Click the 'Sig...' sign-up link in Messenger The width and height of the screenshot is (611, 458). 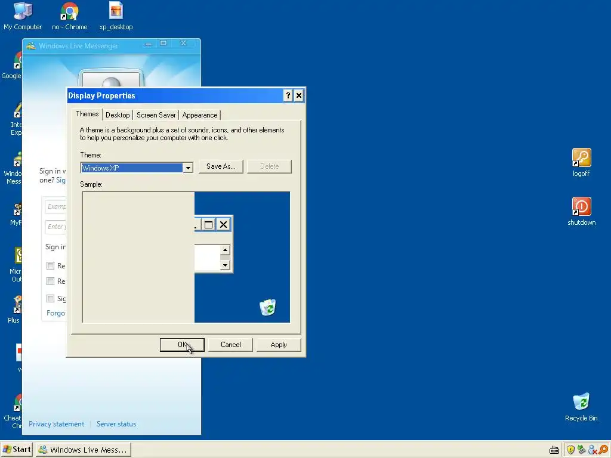point(61,180)
